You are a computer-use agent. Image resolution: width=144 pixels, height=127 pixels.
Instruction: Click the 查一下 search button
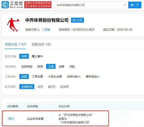coord(135,5)
